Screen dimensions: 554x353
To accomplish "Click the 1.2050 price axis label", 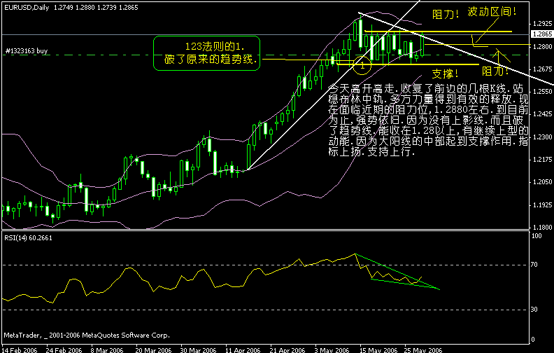I will point(542,182).
